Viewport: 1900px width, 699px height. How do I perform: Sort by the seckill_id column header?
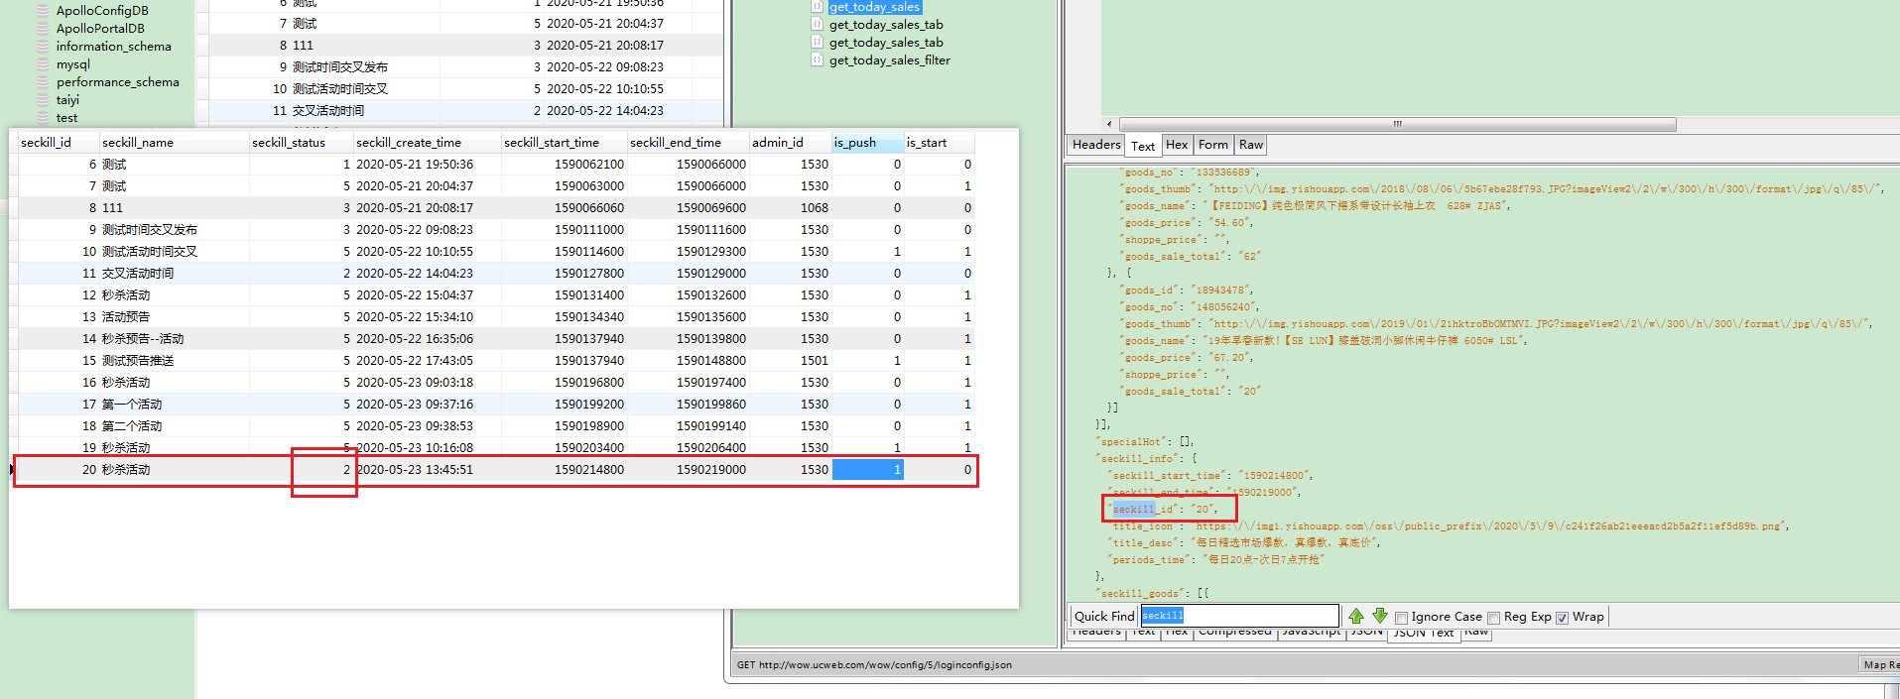pos(59,143)
